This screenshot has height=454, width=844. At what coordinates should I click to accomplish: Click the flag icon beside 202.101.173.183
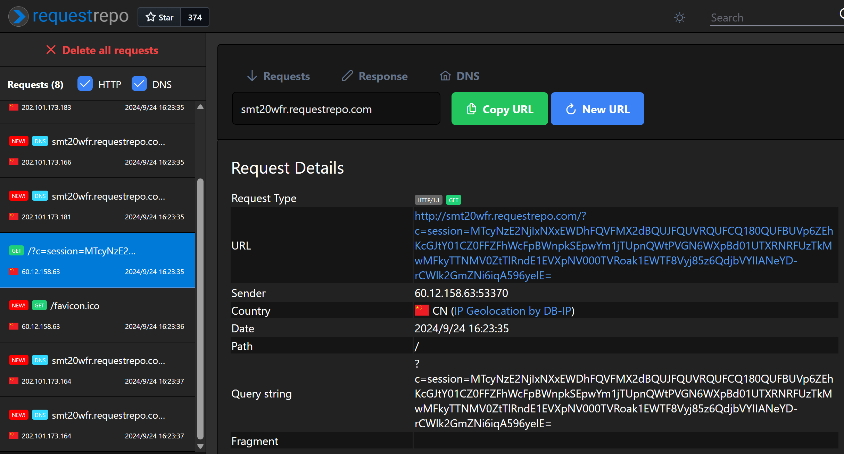click(x=14, y=107)
